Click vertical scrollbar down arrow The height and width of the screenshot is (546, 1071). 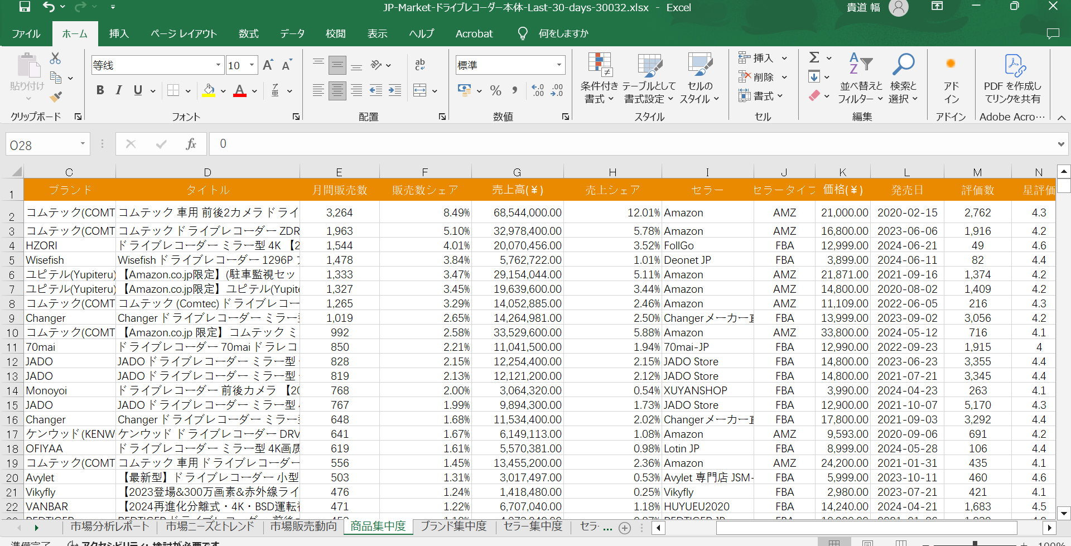[1064, 513]
